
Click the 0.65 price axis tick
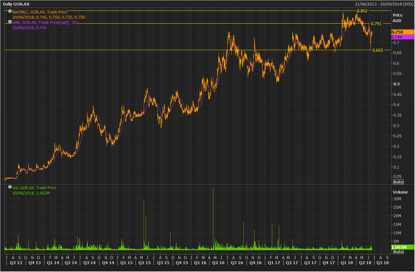tap(398, 53)
